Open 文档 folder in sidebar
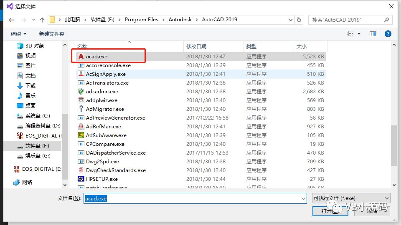The height and width of the screenshot is (225, 401). [x=26, y=76]
